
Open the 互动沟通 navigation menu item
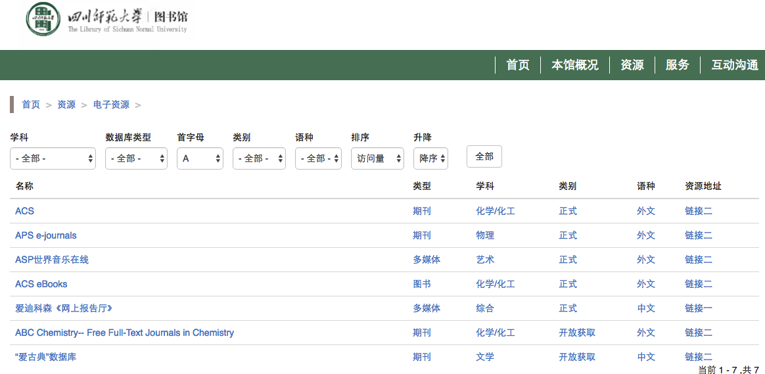coord(735,65)
